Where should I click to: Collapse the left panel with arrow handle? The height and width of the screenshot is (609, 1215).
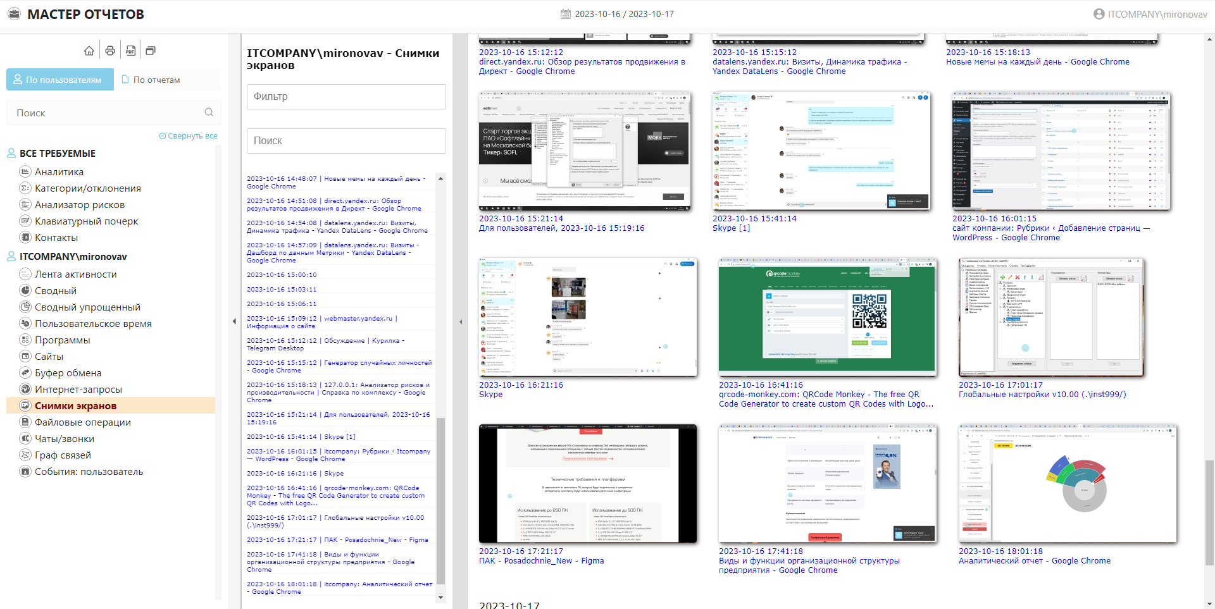pos(234,321)
